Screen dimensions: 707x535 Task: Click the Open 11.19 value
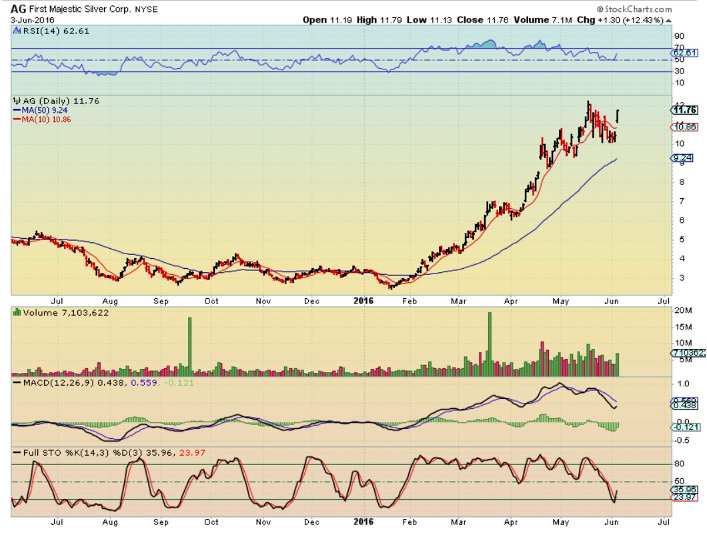click(x=327, y=20)
